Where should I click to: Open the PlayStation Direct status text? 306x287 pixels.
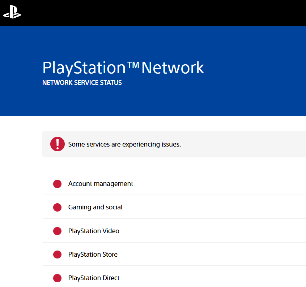(x=94, y=278)
